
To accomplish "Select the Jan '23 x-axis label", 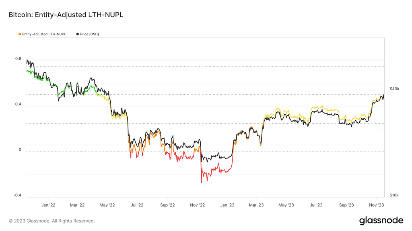I will pos(227,205).
